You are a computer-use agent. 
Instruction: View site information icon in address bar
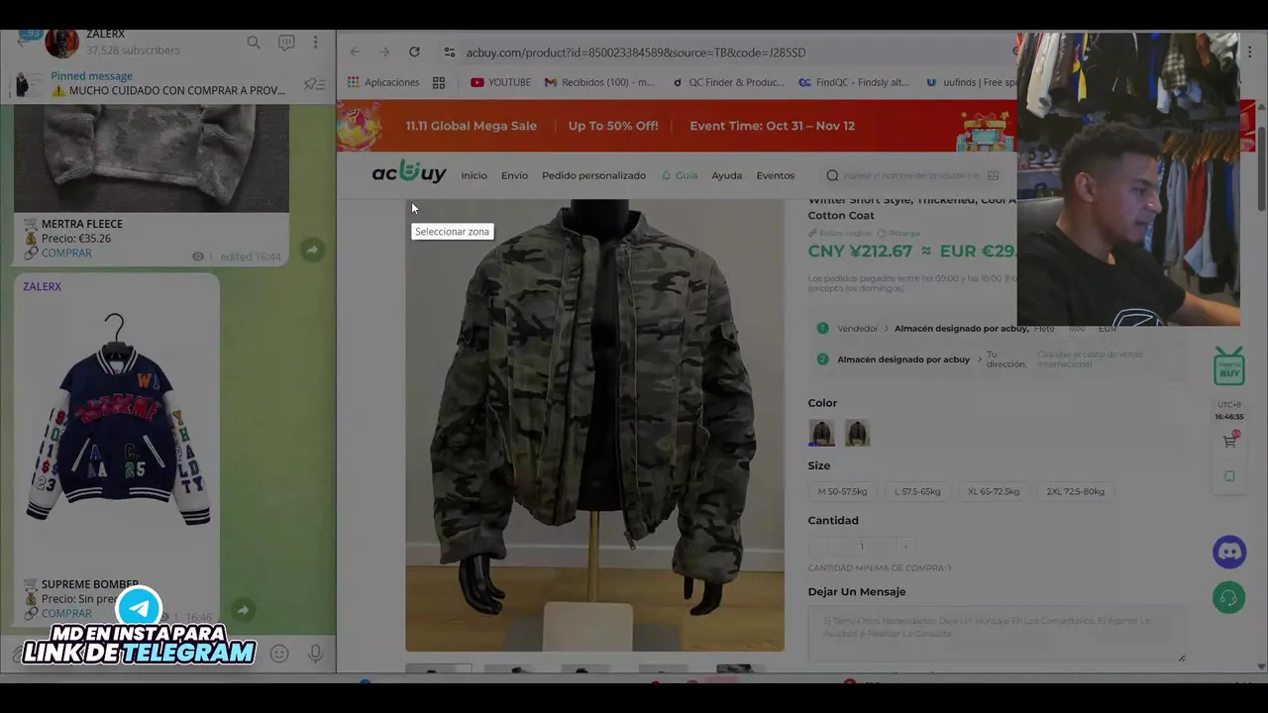450,51
